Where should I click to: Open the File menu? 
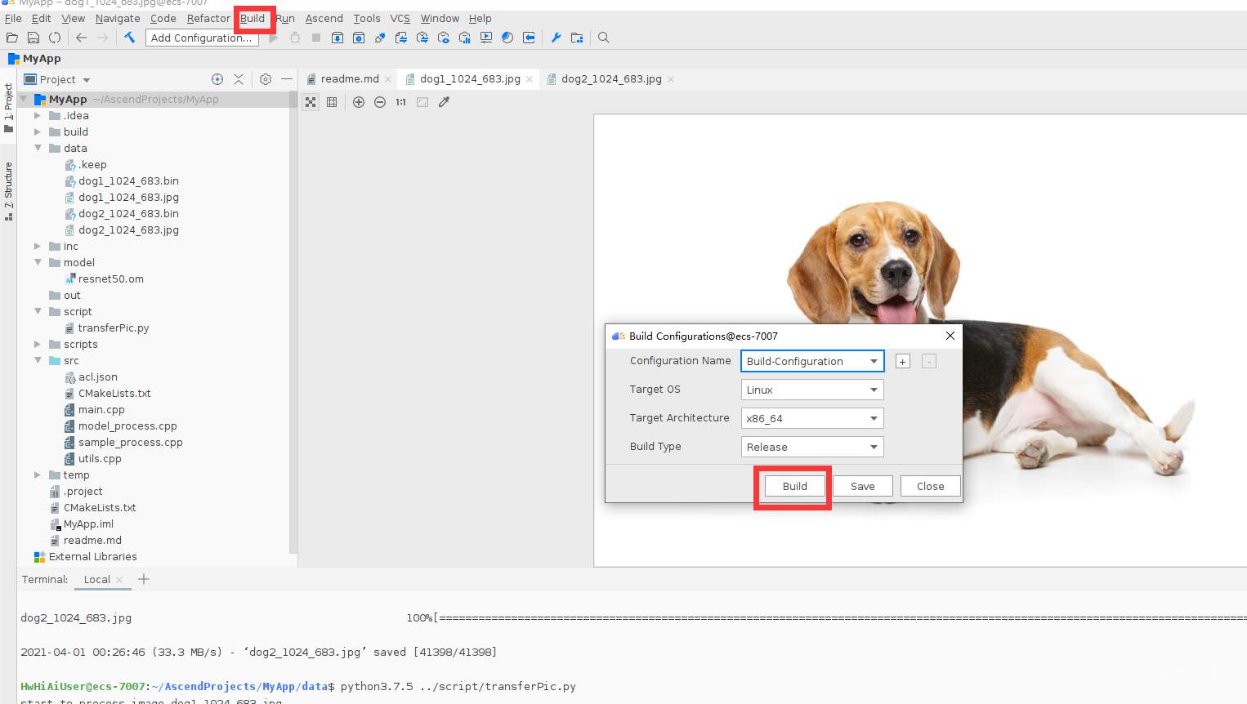point(13,18)
